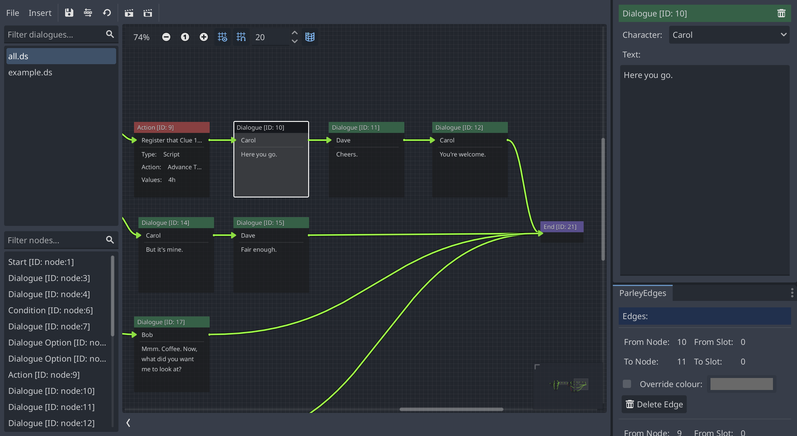797x436 pixels.
Task: Select the import/export arrows icon in toolbar
Action: click(x=88, y=13)
